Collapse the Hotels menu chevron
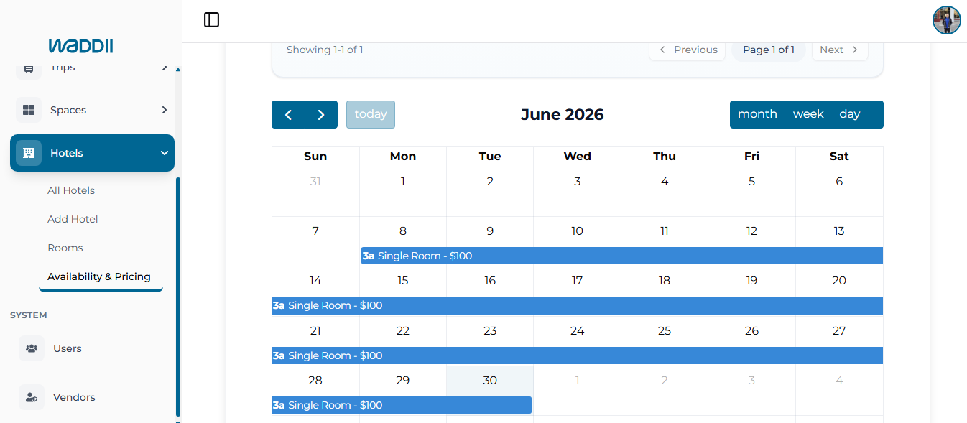This screenshot has width=967, height=423. coord(164,153)
